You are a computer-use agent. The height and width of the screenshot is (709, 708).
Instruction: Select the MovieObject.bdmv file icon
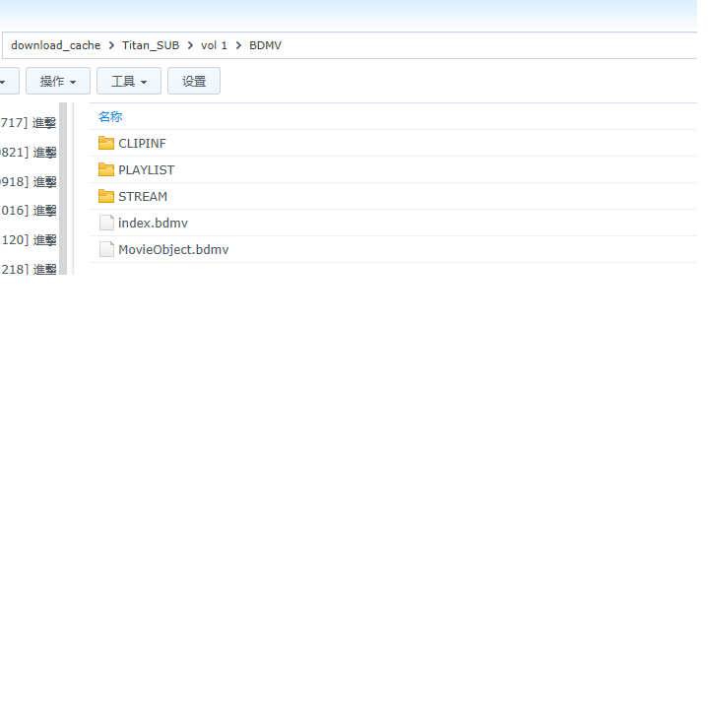pyautogui.click(x=106, y=249)
